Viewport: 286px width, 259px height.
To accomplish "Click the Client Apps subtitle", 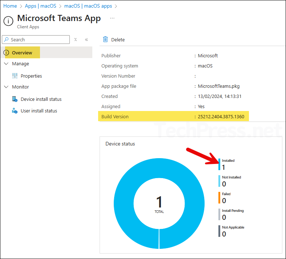I will (28, 27).
